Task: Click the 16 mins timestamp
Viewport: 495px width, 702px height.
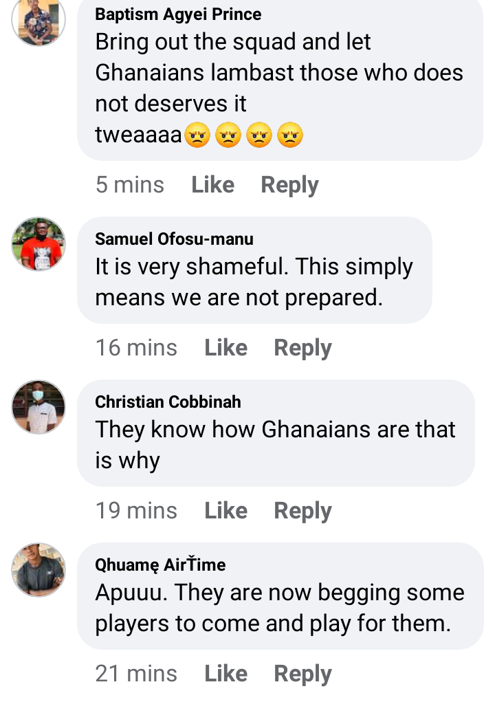Action: pos(136,348)
